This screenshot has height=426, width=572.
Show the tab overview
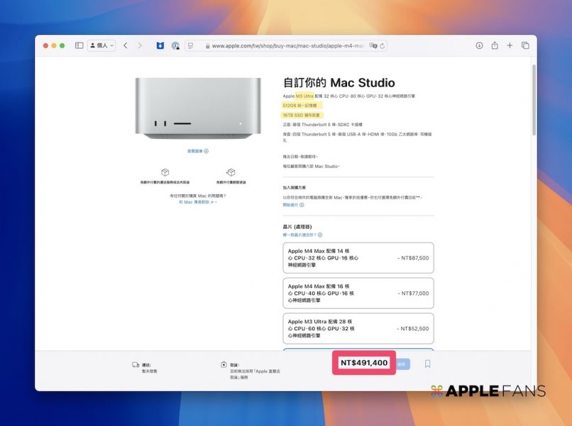[x=525, y=45]
